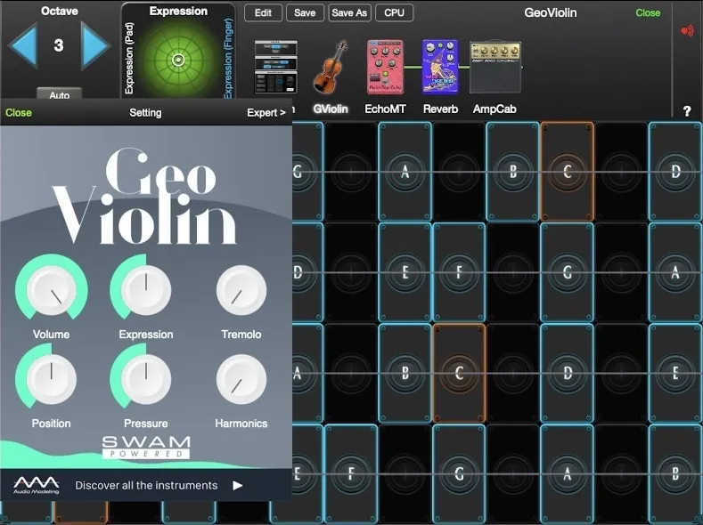
Task: Adjust the Pressure knob
Action: click(146, 379)
